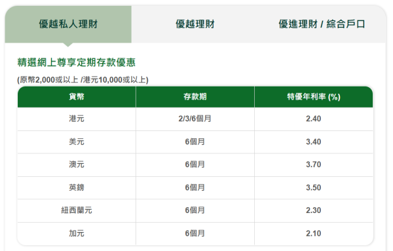Screen dimensions: 393x251
Task: Select the 英鎊 currency cell
Action: tap(77, 188)
